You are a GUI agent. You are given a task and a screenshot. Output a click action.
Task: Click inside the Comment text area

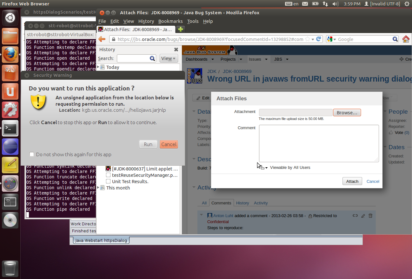319,143
